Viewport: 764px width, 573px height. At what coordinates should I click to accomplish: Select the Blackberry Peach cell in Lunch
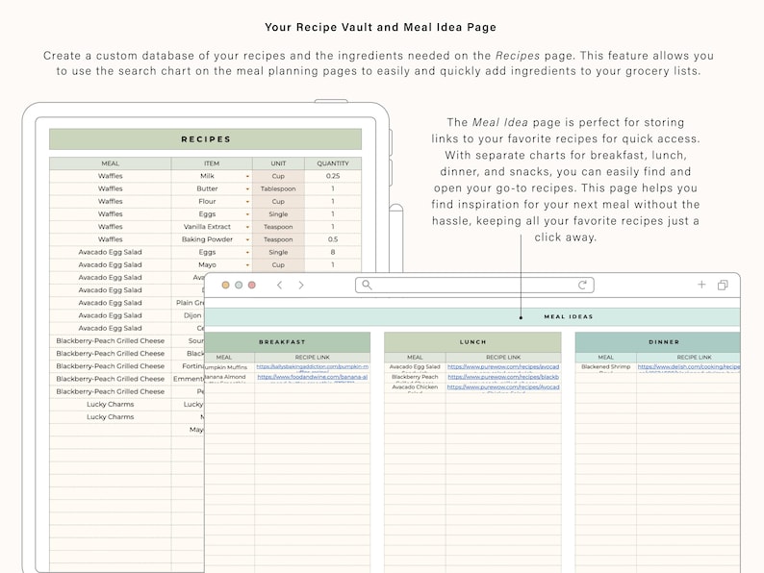click(415, 377)
